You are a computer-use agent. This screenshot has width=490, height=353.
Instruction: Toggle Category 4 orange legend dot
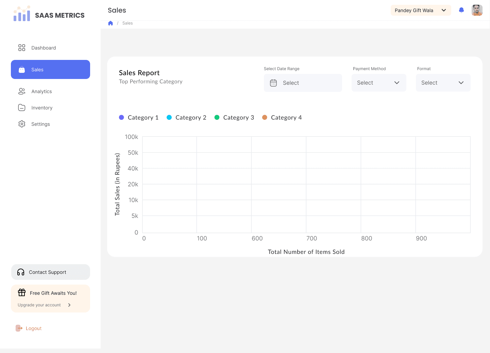[x=265, y=117]
